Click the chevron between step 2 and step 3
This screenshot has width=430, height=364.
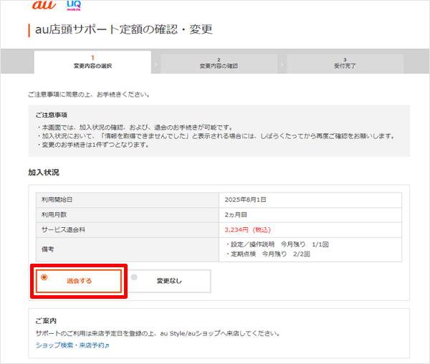click(282, 63)
